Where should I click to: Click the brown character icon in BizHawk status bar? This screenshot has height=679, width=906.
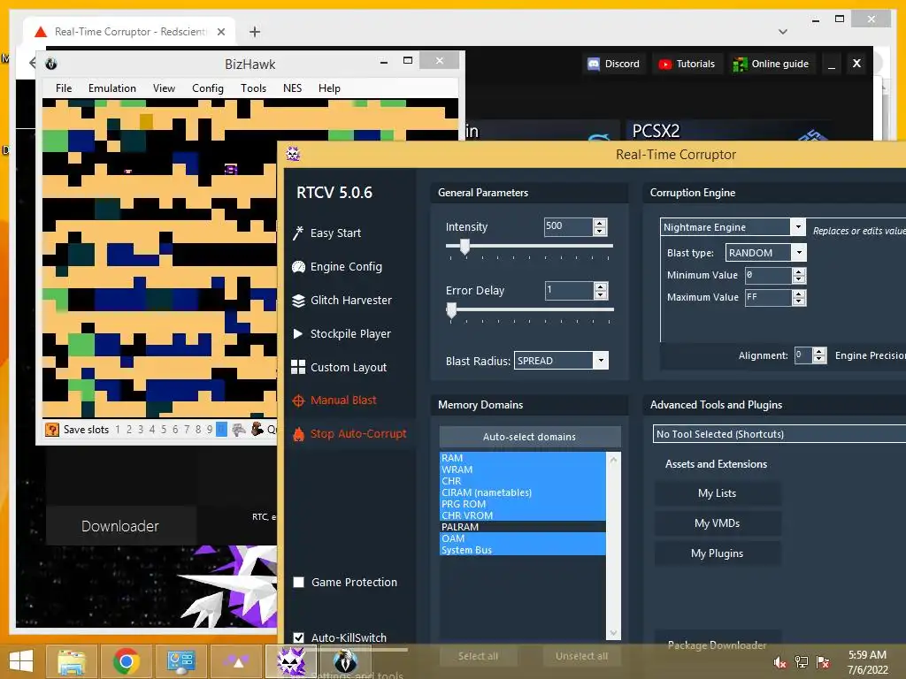pyautogui.click(x=257, y=430)
